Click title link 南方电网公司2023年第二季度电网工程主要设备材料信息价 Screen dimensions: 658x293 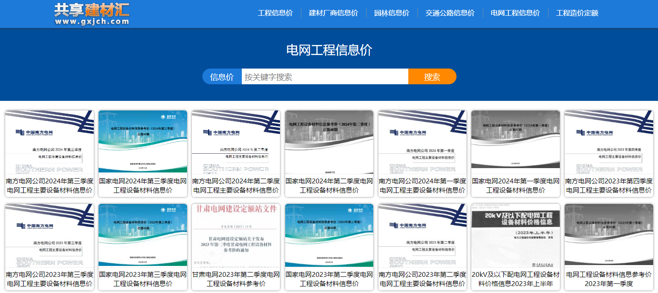[422, 279]
